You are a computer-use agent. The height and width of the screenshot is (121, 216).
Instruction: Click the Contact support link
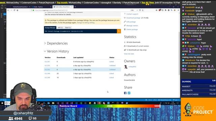coord(132,14)
